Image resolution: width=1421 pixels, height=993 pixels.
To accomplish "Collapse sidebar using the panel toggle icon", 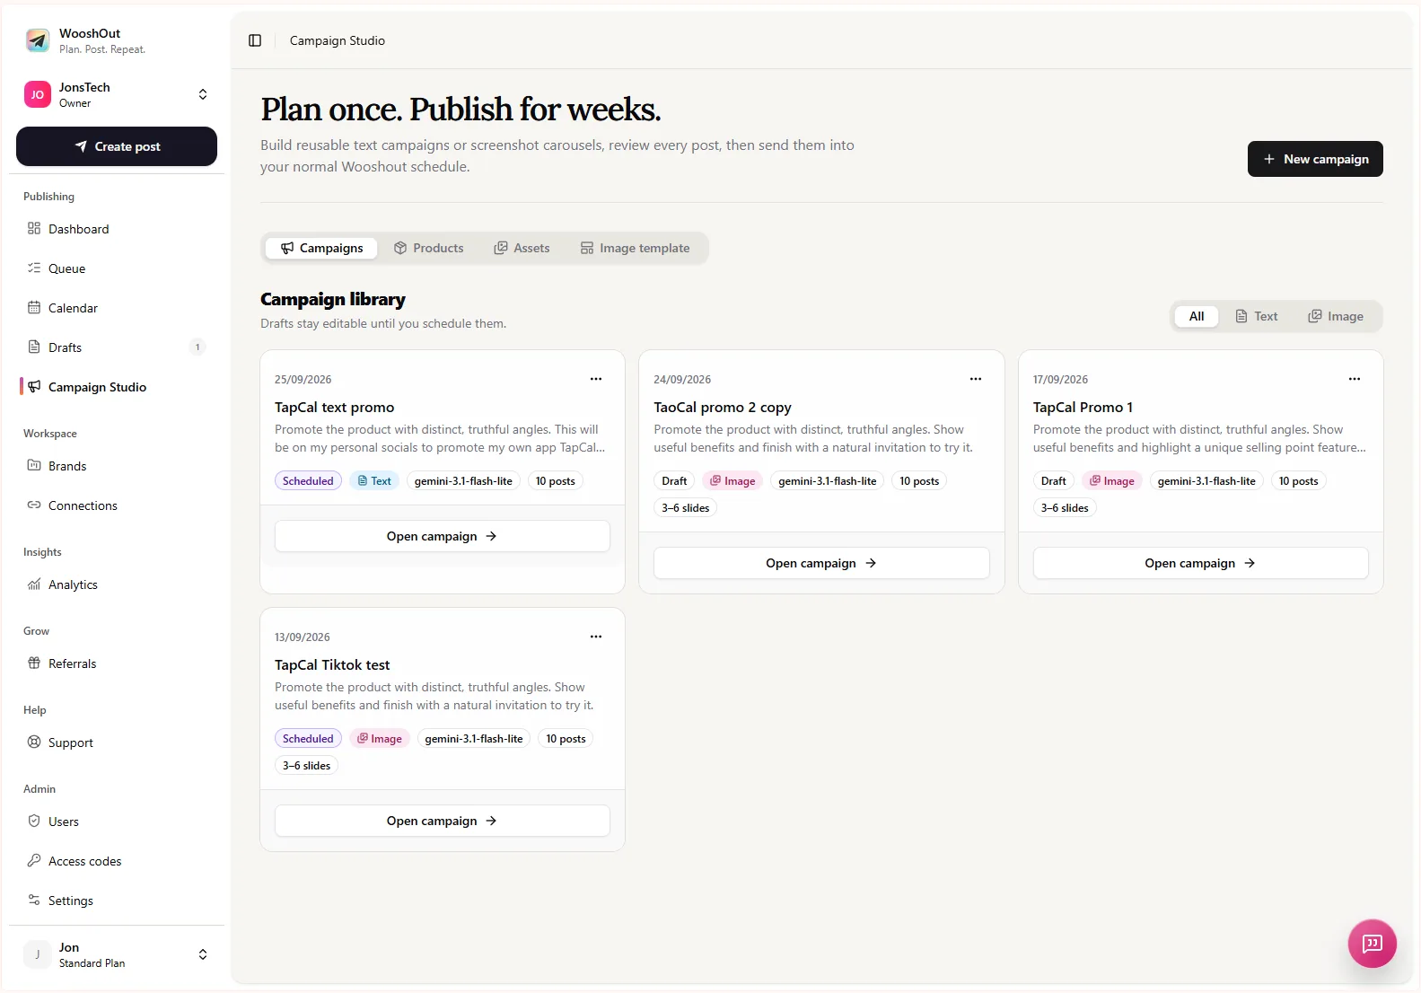I will click(x=255, y=40).
